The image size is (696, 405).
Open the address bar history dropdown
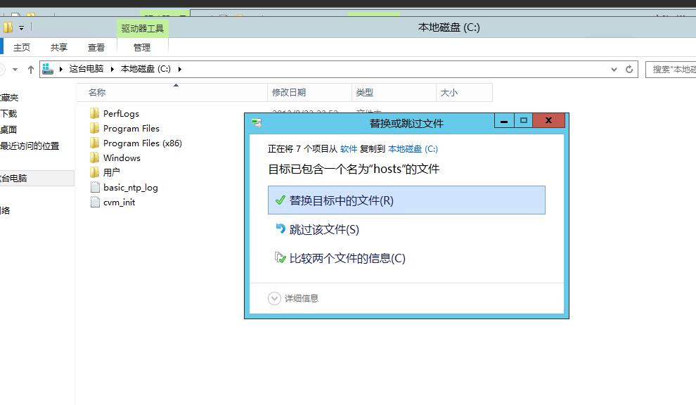pos(614,69)
